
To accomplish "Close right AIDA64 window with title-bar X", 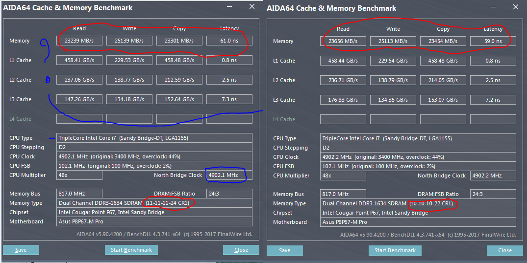I will click(x=514, y=7).
